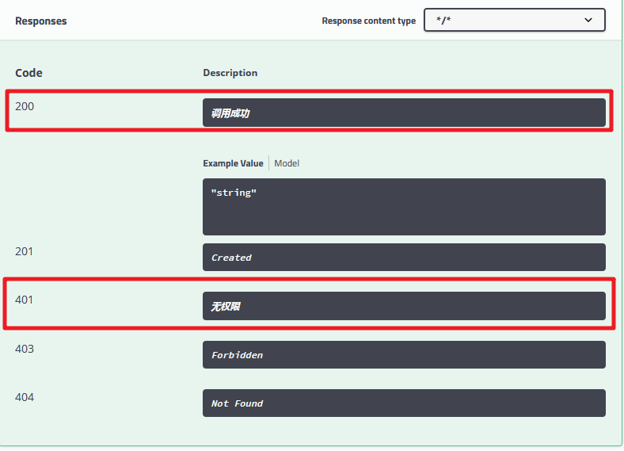Click the Description column header

click(x=230, y=73)
